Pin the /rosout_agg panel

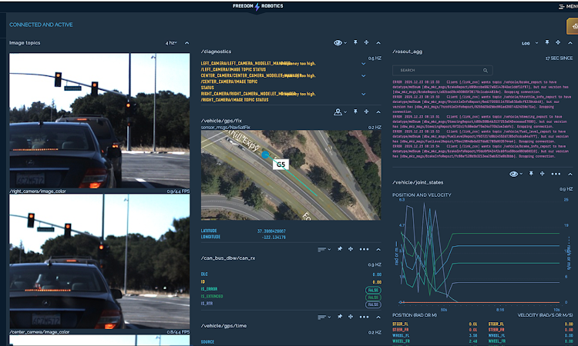click(547, 42)
